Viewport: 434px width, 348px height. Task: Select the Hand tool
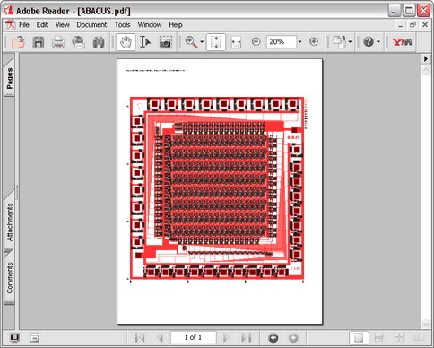pos(126,42)
